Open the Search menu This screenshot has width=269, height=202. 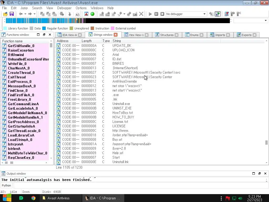pyautogui.click(x=37, y=8)
